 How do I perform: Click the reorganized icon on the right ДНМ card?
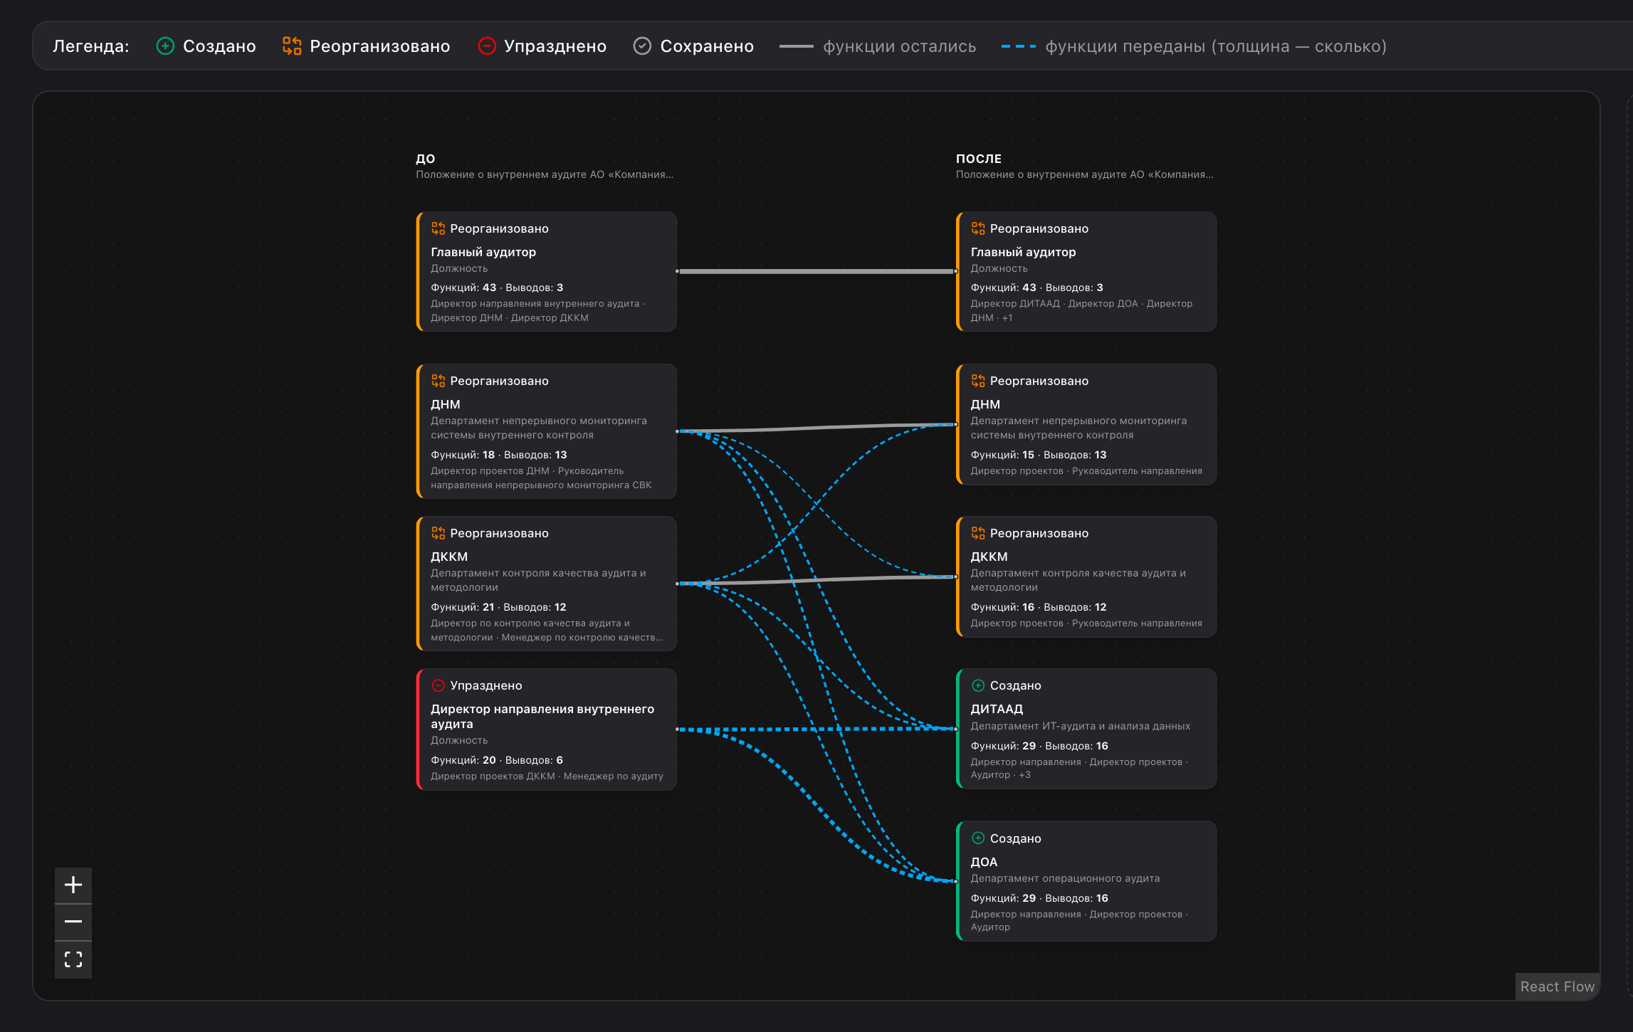coord(978,381)
